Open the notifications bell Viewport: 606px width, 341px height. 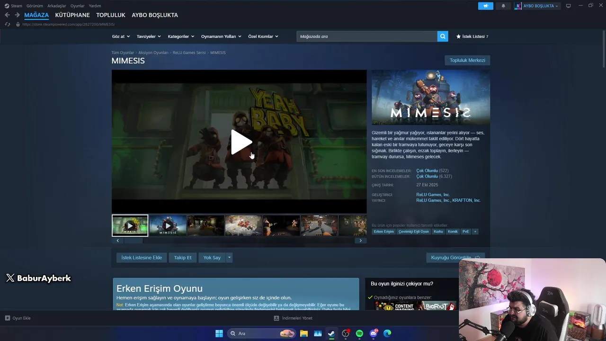click(x=503, y=6)
